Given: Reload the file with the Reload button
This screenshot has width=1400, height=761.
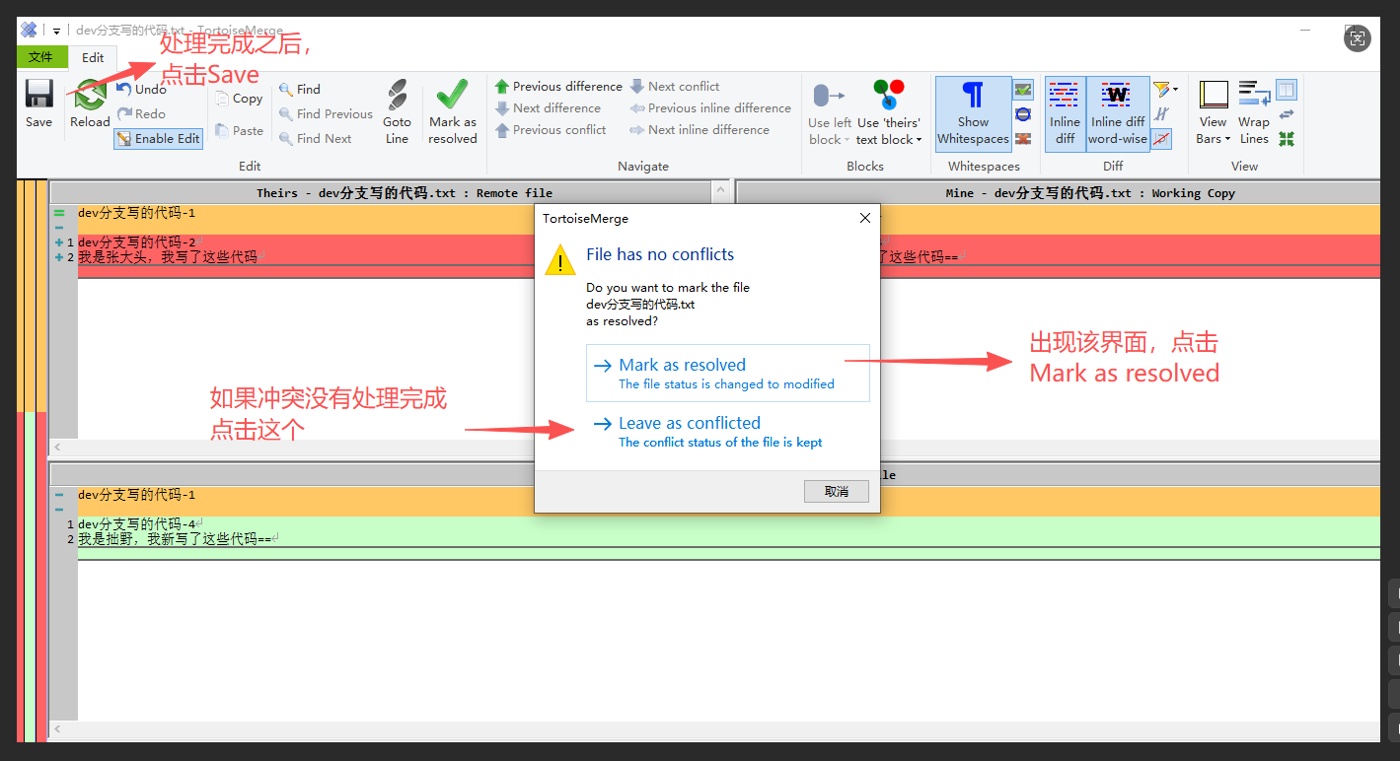Looking at the screenshot, I should click(x=90, y=103).
